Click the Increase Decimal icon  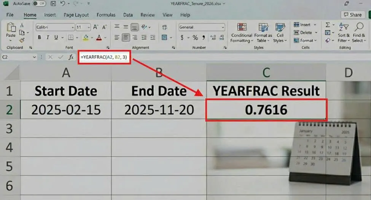pyautogui.click(x=213, y=37)
